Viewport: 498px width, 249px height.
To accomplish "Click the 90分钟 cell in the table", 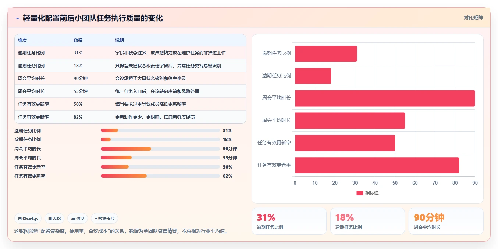I will tap(81, 79).
